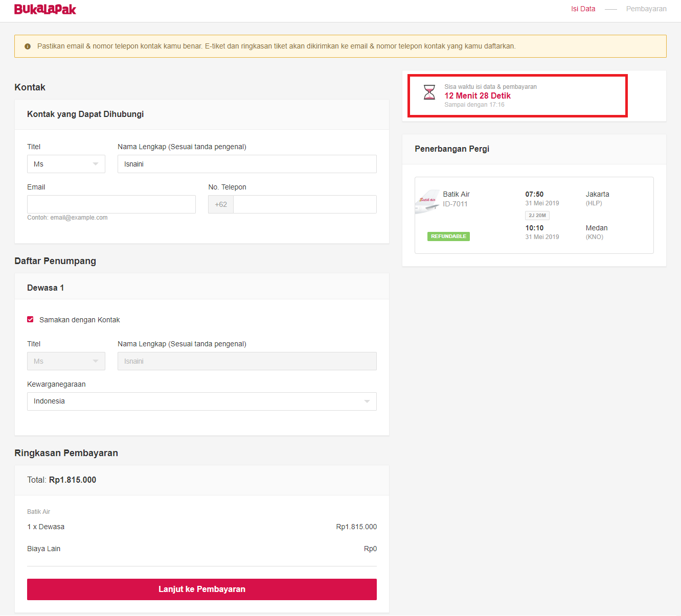Viewport: 681px width, 616px height.
Task: Expand the Kewarganegaraan Indonesia dropdown
Action: [x=202, y=401]
